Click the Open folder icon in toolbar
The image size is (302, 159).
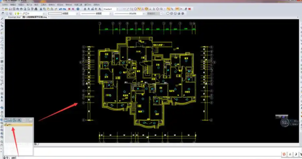click(x=6, y=9)
